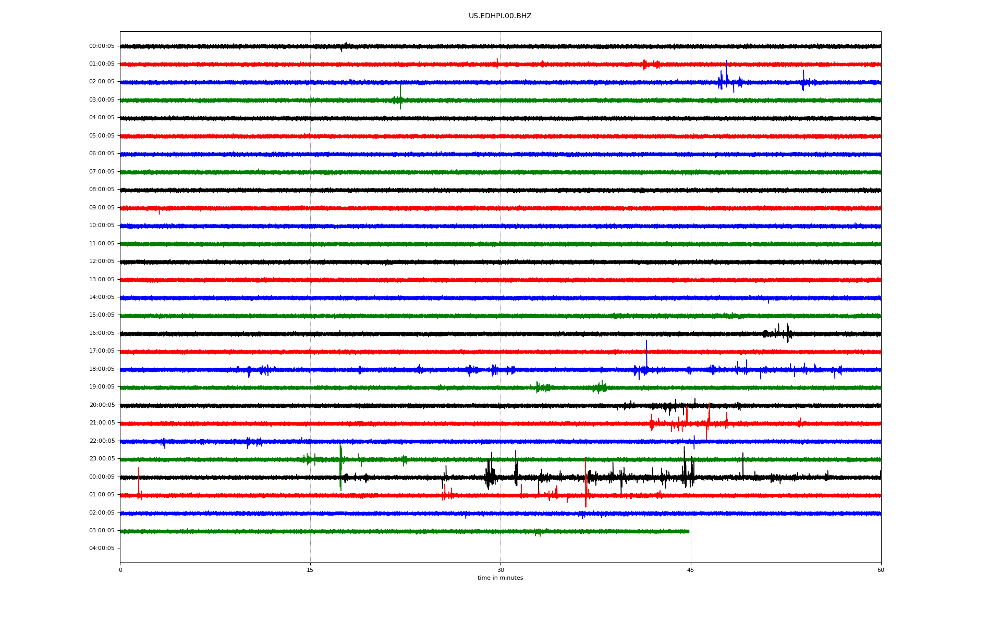Viewport: 1001px width, 625px height.
Task: Click the 30 minute x-axis tick label
Action: pos(500,570)
